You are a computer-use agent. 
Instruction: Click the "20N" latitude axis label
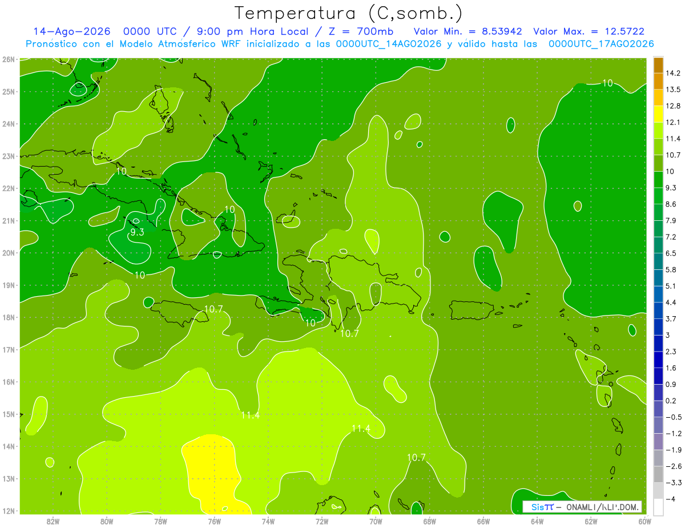(x=9, y=253)
